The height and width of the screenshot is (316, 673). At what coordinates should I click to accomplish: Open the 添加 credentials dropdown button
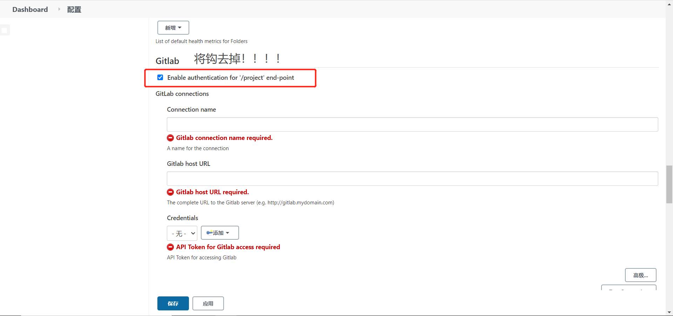pos(220,233)
